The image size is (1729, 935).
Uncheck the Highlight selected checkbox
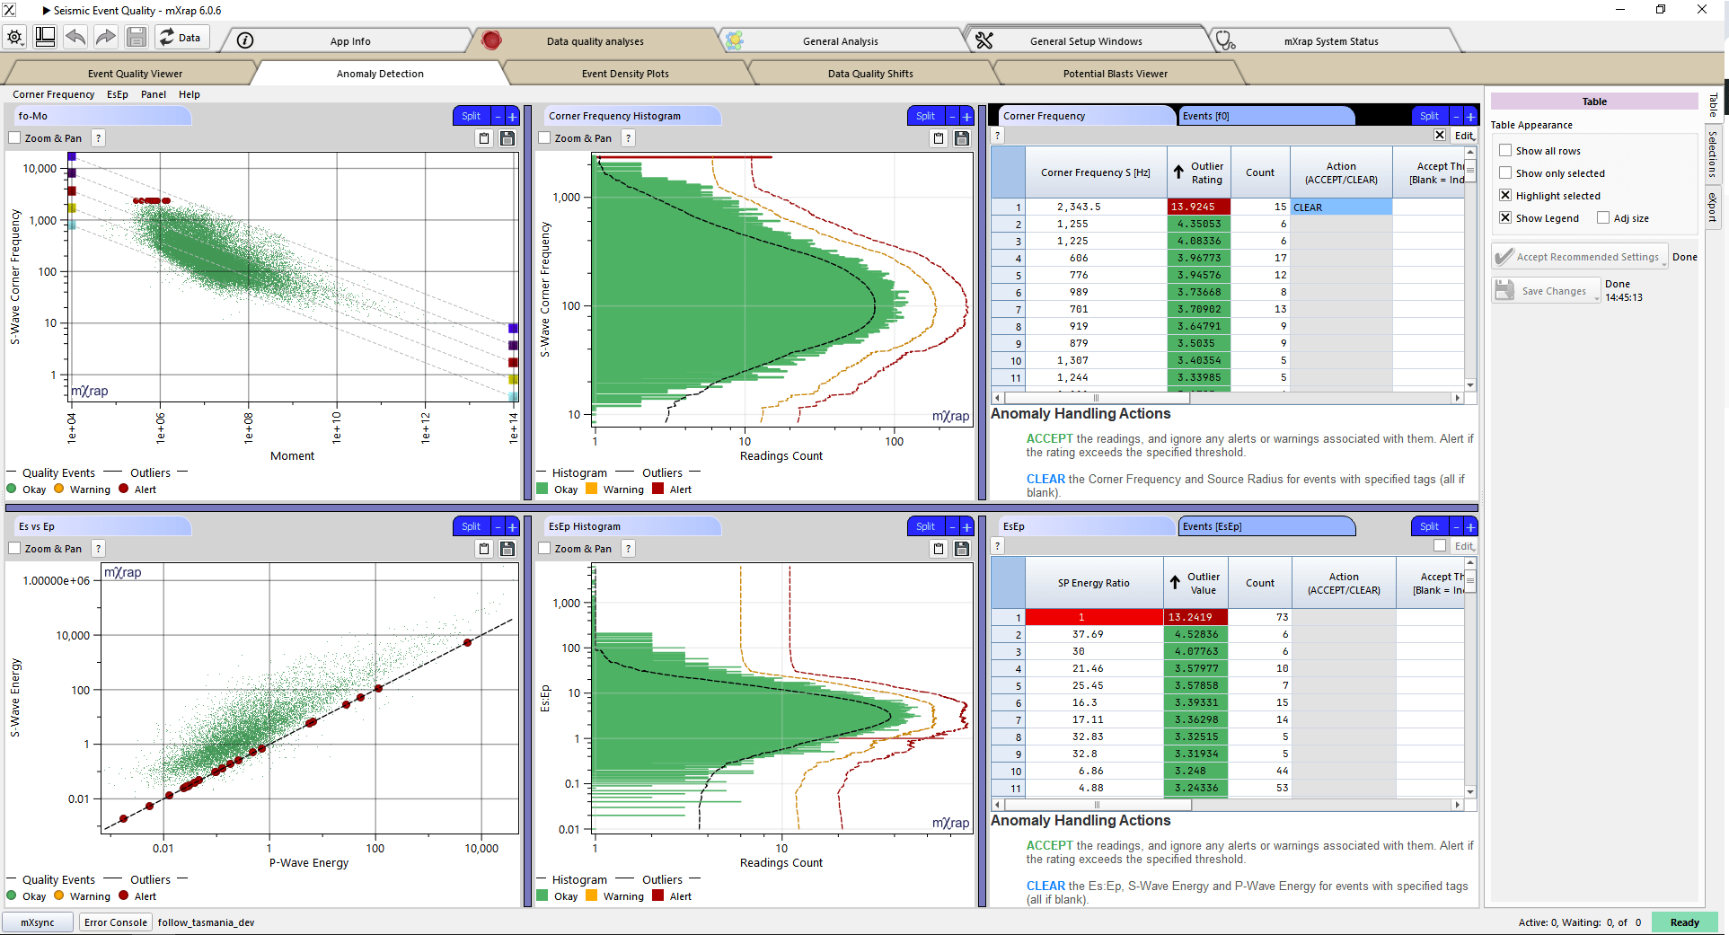pyautogui.click(x=1505, y=196)
